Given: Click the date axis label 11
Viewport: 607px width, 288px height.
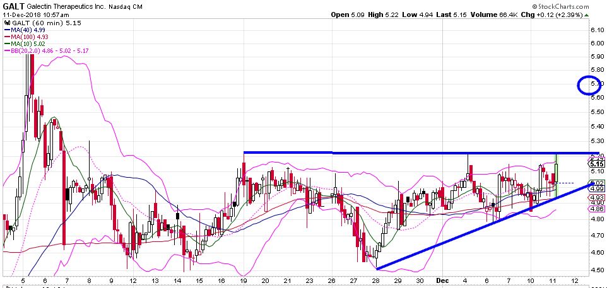Looking at the screenshot, I should [x=553, y=280].
